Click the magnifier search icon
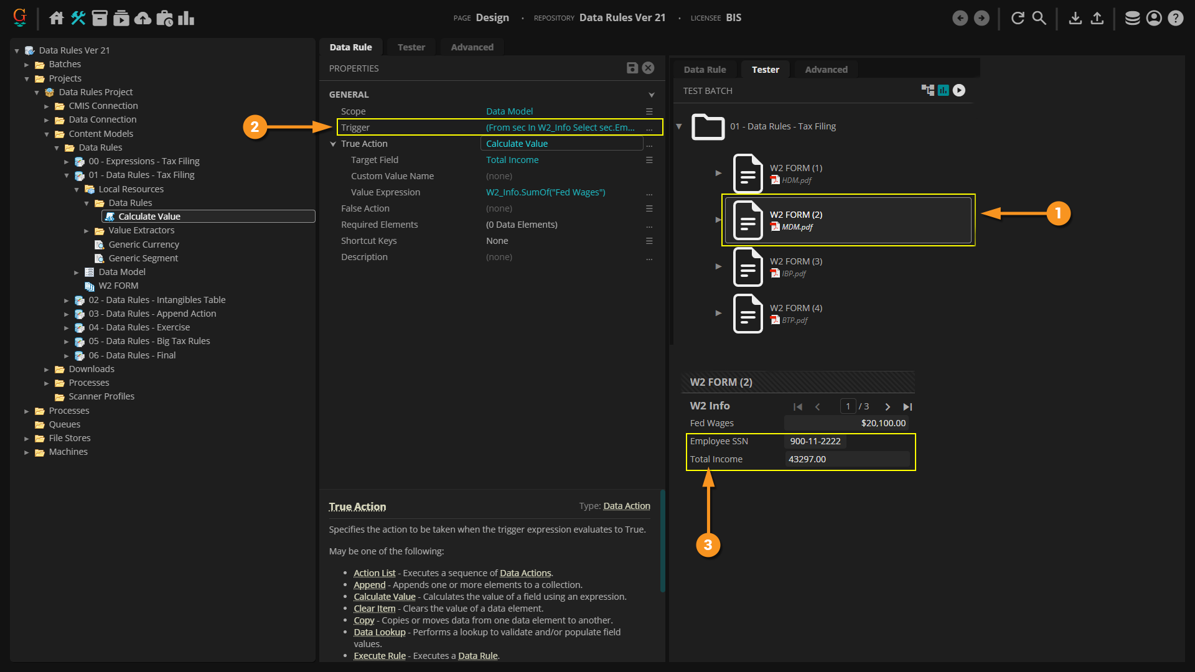 click(1039, 18)
